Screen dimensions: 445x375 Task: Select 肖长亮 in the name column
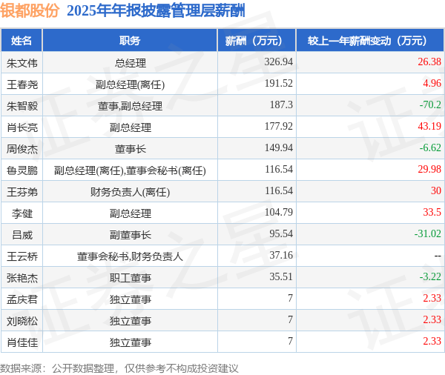click(x=22, y=127)
